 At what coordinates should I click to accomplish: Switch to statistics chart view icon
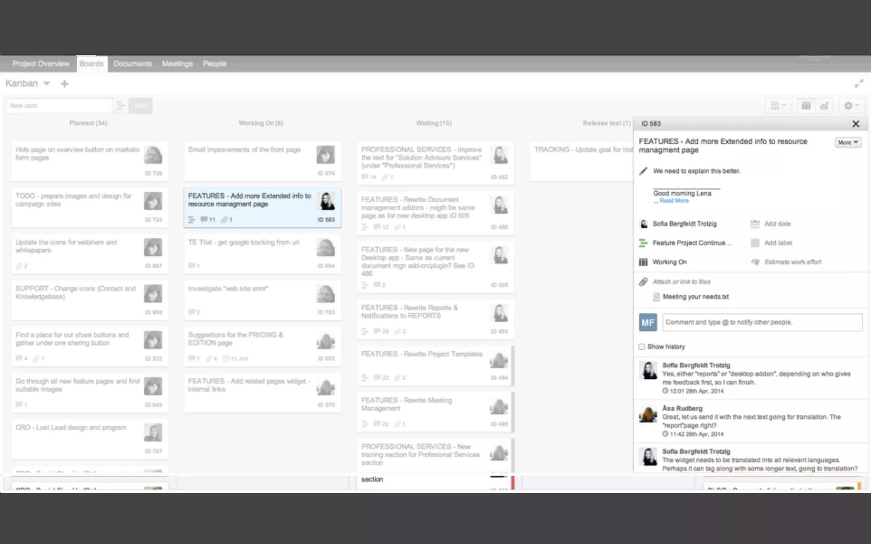(x=824, y=106)
